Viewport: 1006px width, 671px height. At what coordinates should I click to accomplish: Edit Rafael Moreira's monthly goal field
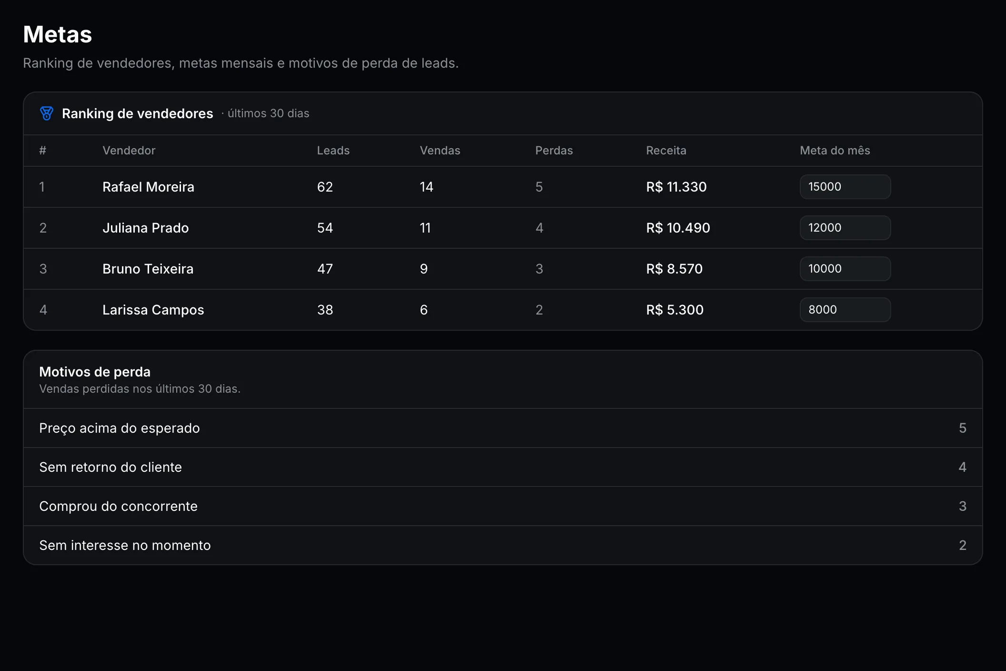(845, 187)
